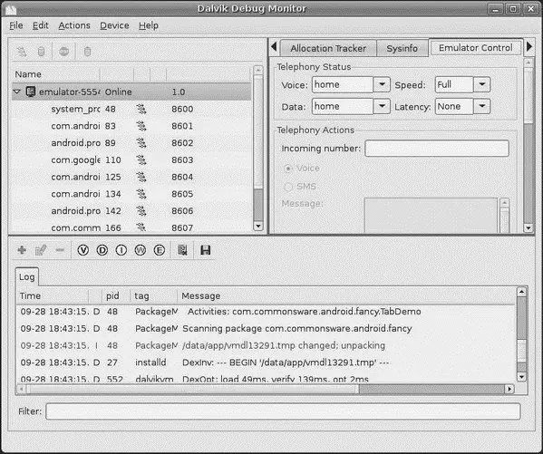Click the bug icon in the pid 110 row
The image size is (543, 454).
[x=141, y=160]
